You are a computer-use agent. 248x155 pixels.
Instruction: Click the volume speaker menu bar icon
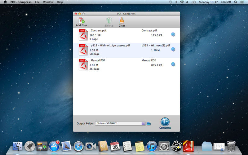click(x=187, y=2)
